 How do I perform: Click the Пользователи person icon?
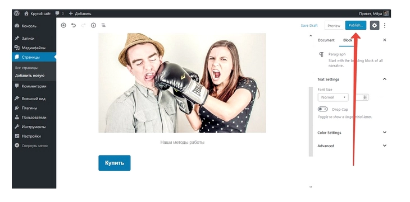coord(17,117)
